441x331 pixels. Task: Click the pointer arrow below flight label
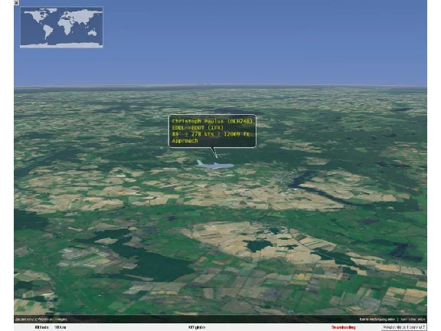click(214, 152)
